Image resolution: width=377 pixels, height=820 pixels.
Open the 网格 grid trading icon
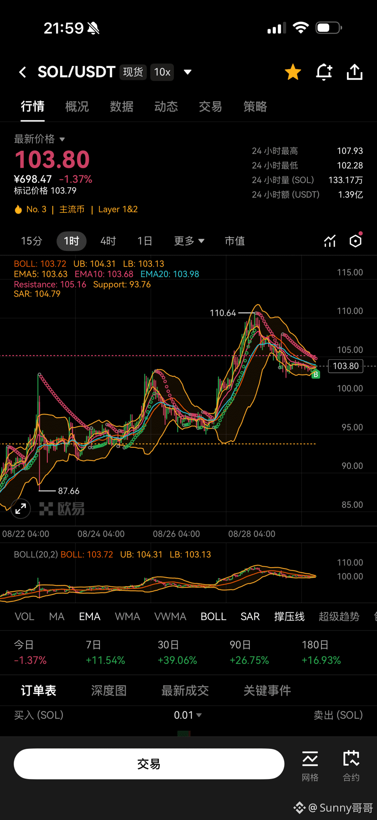pyautogui.click(x=310, y=766)
